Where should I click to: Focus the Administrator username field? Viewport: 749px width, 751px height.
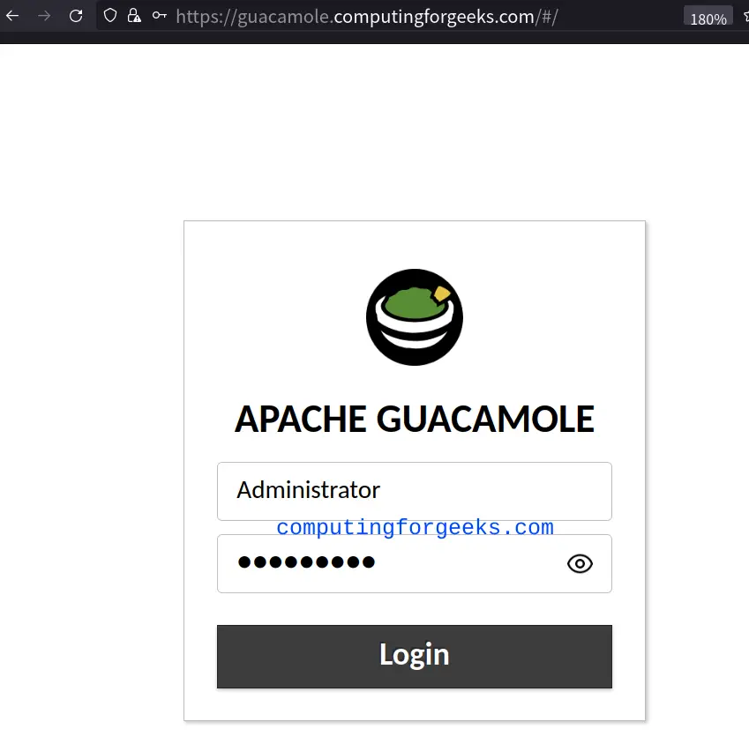pyautogui.click(x=415, y=491)
